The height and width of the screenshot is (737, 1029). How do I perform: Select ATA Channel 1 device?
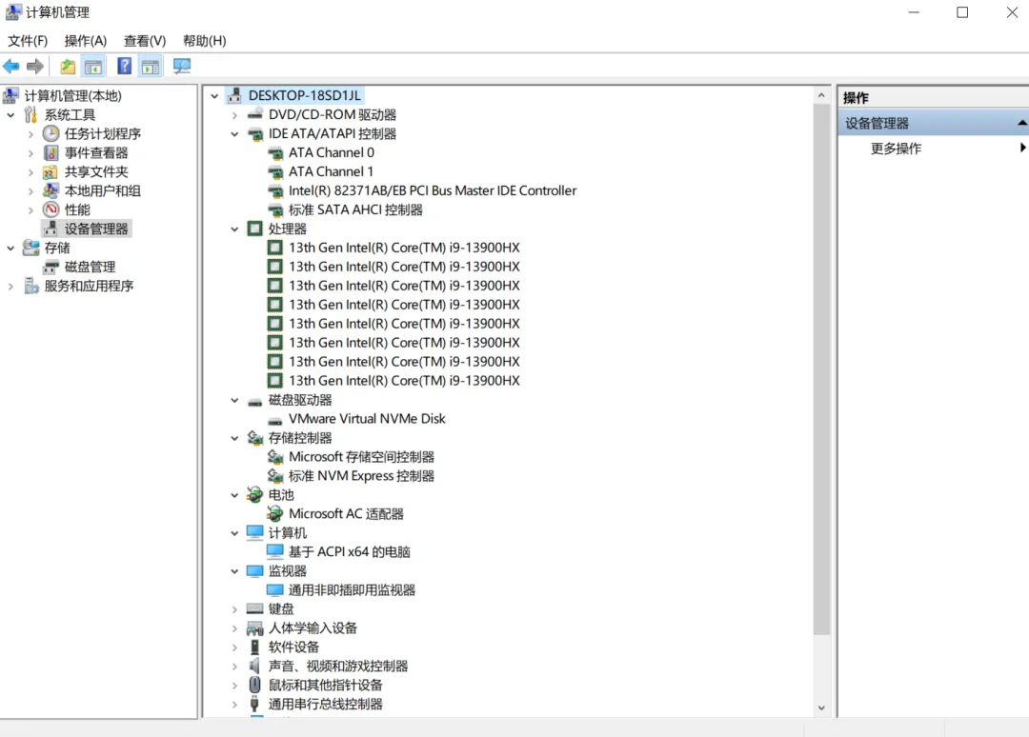click(331, 171)
